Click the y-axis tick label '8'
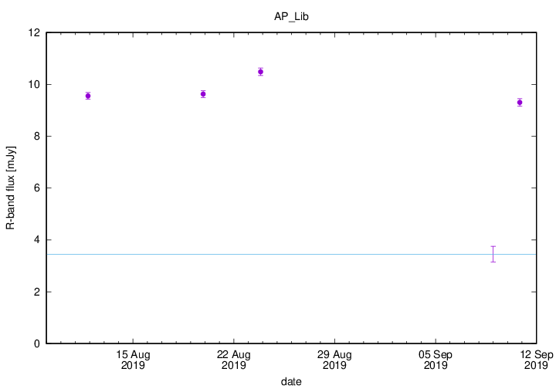The width and height of the screenshot is (556, 389). tap(37, 137)
